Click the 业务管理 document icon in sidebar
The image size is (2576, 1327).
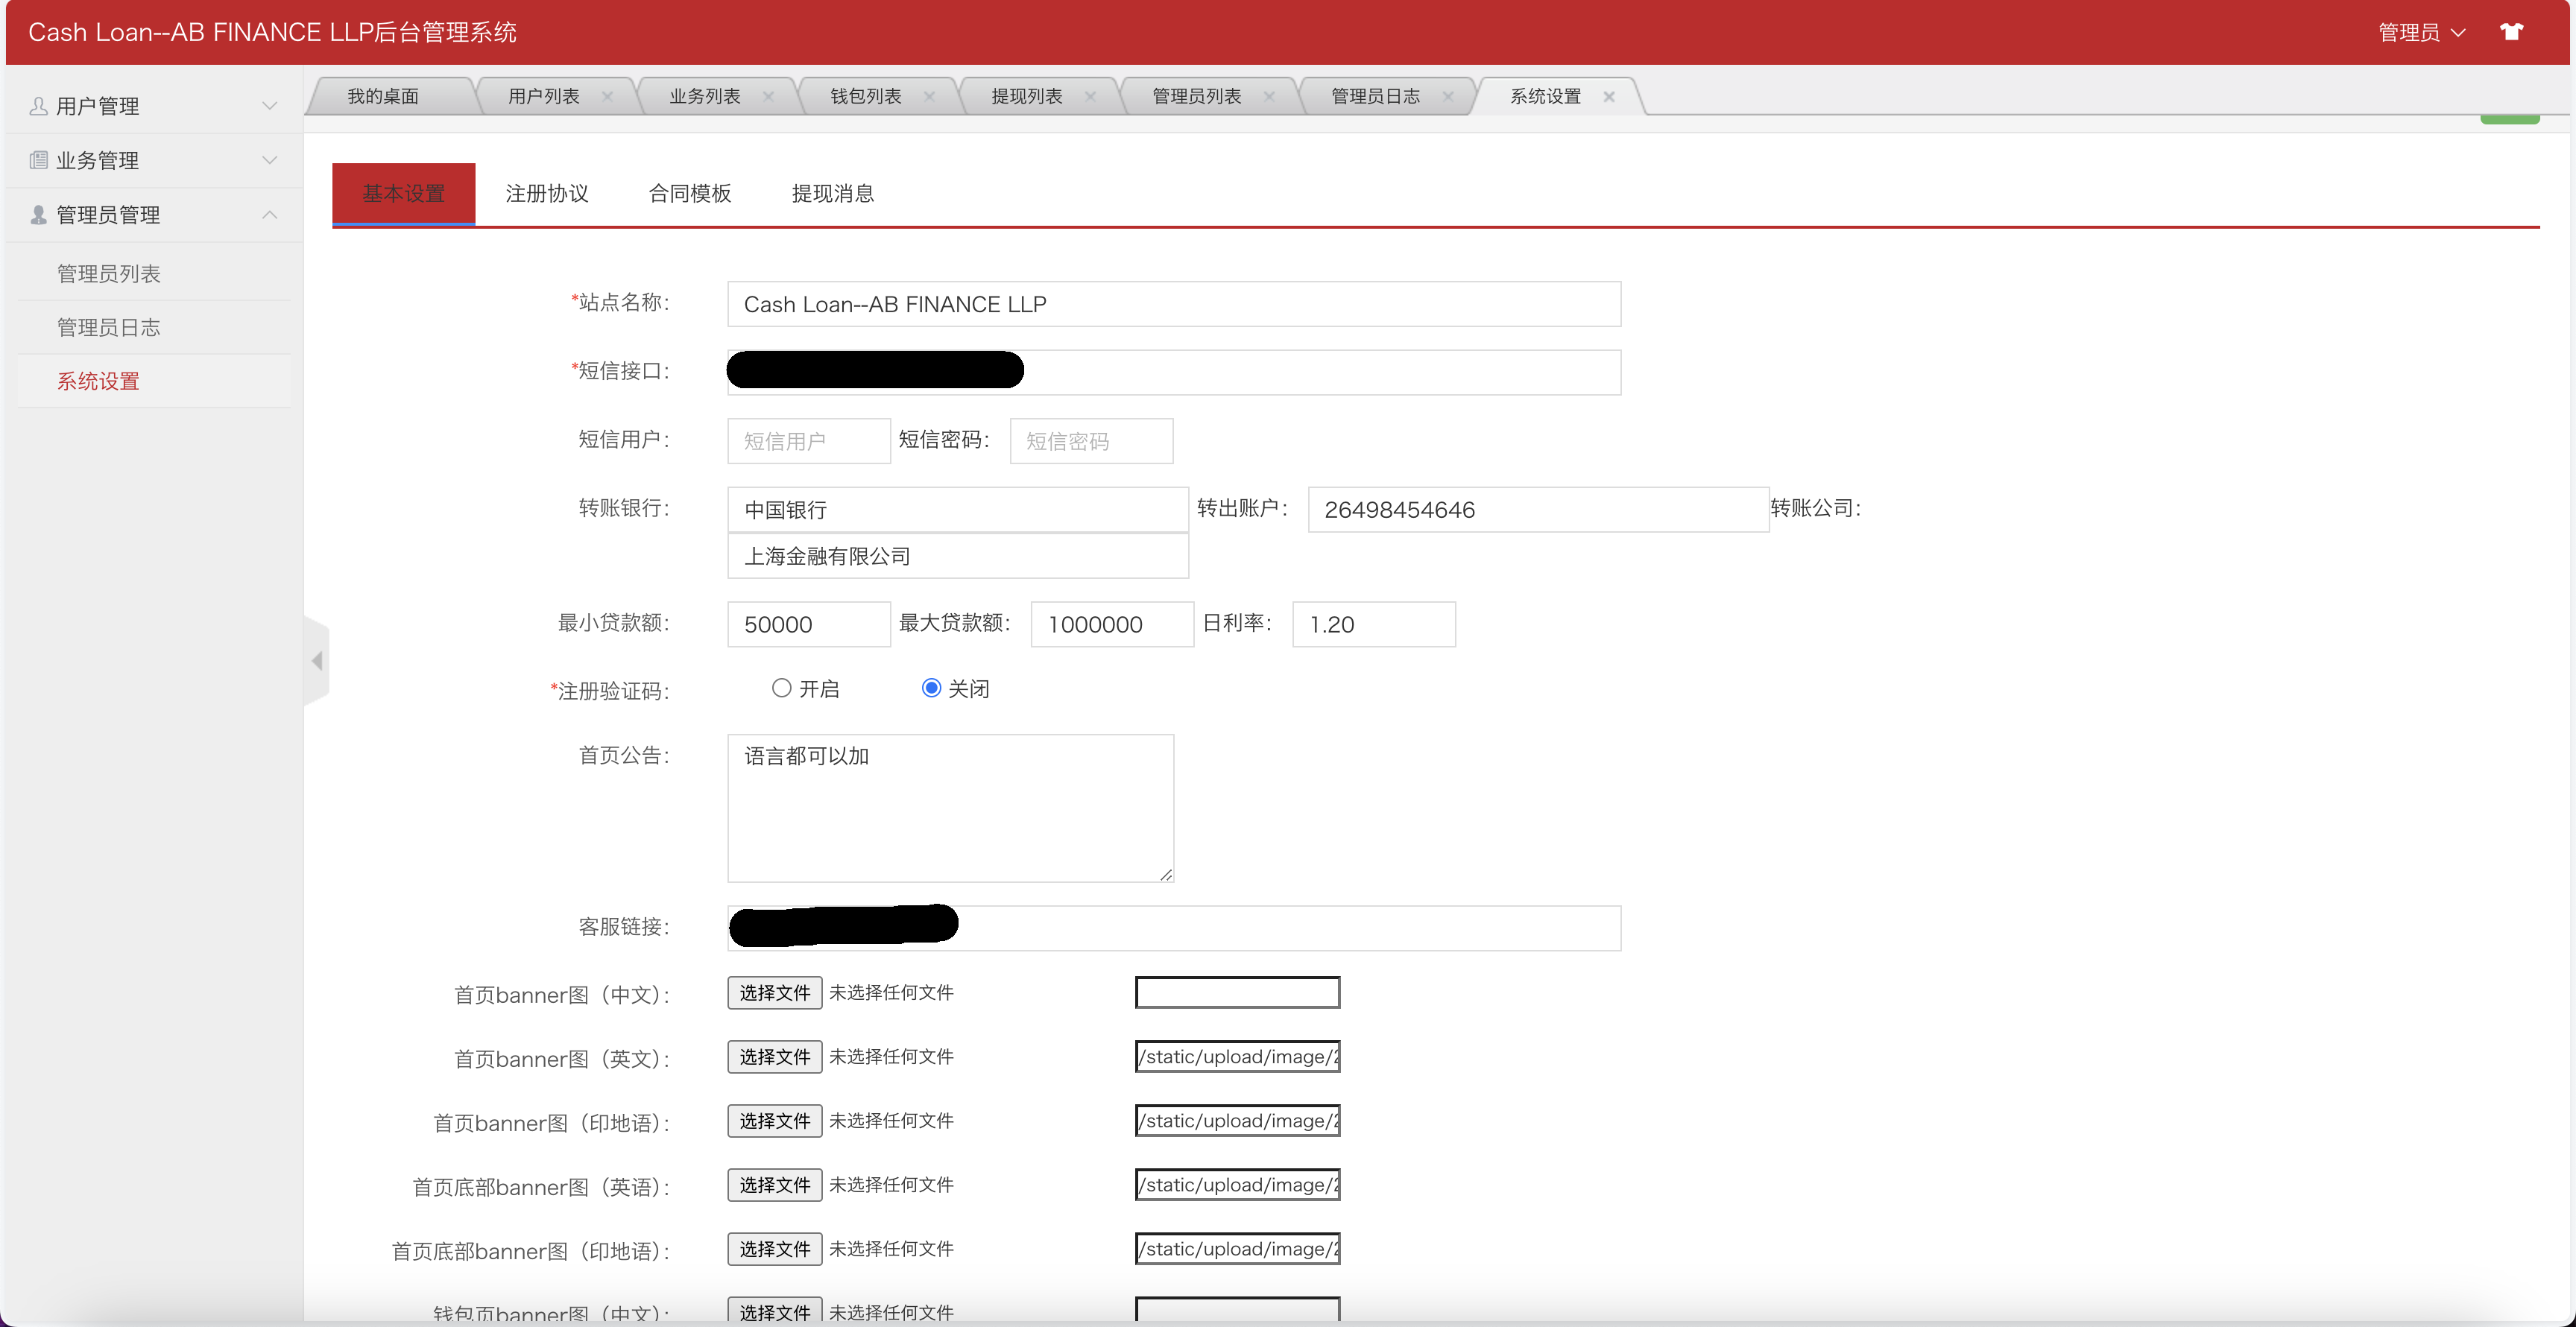click(39, 160)
